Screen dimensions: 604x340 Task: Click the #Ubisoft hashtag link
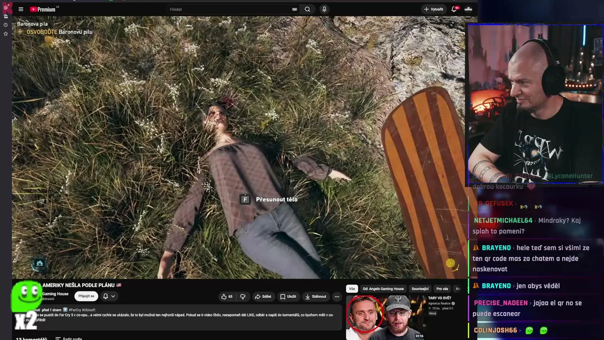(x=89, y=310)
